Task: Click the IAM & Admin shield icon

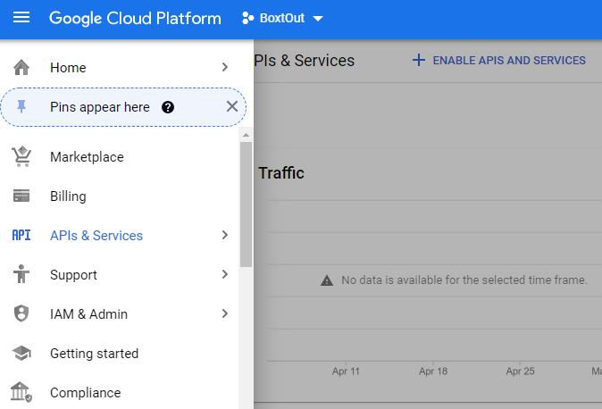Action: (x=21, y=314)
